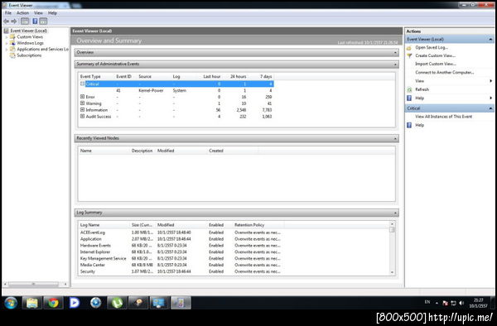Image resolution: width=497 pixels, height=326 pixels.
Task: Expand the Information event type row
Action: click(x=82, y=110)
